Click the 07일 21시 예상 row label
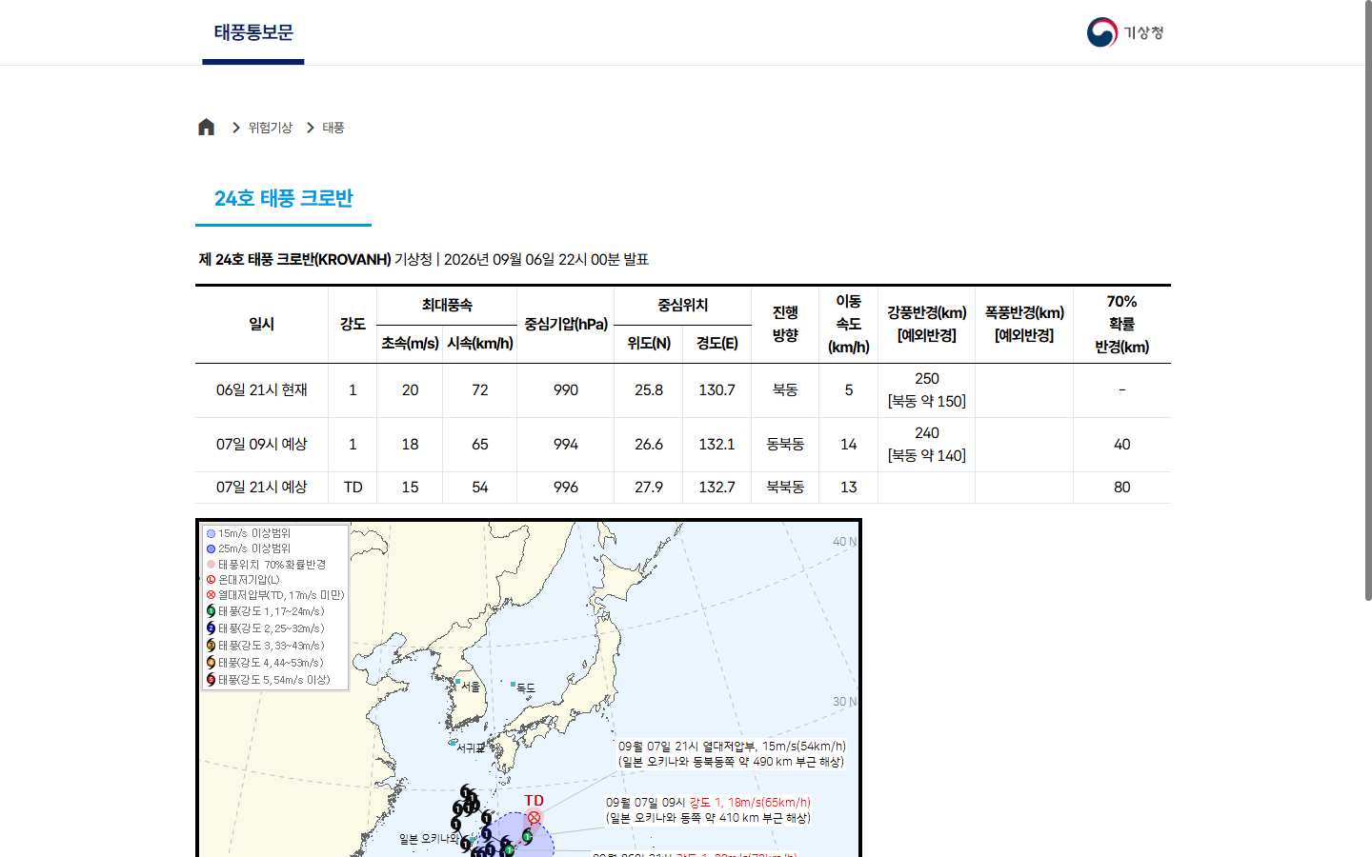1372x857 pixels. pos(262,488)
